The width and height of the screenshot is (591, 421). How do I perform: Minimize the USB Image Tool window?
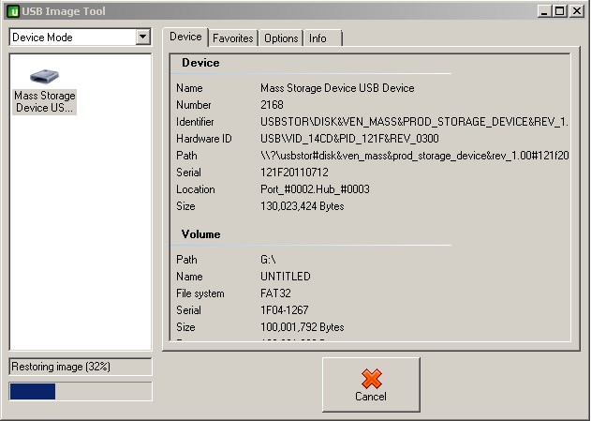tap(543, 11)
